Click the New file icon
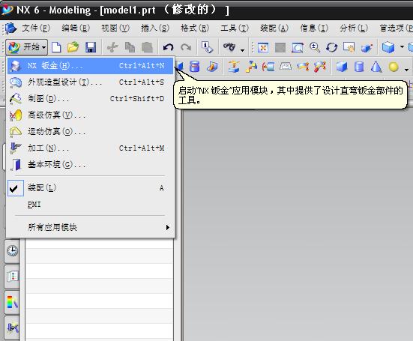The height and width of the screenshot is (341, 413). tap(56, 47)
